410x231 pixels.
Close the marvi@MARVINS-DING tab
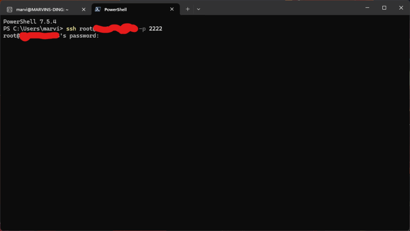tap(83, 8)
